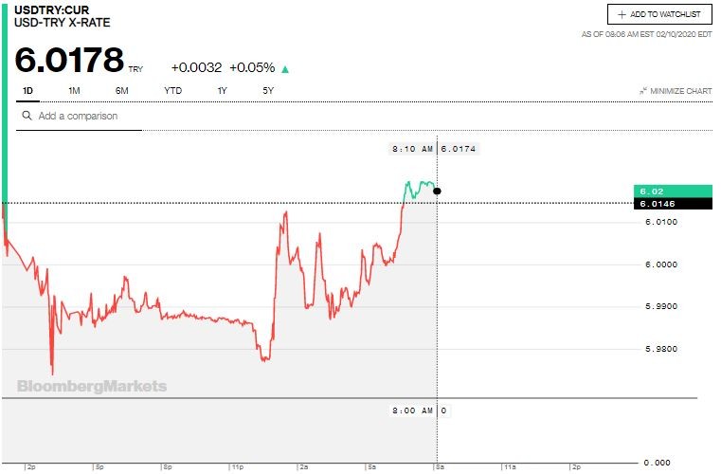Switch chart to 1M range
The height and width of the screenshot is (474, 721).
coord(74,90)
